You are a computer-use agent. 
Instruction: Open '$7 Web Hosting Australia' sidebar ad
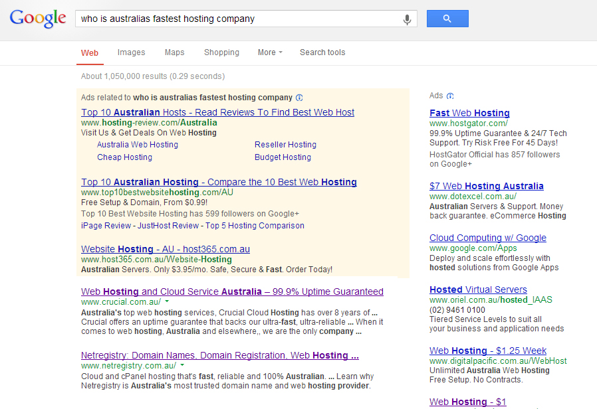pyautogui.click(x=487, y=187)
